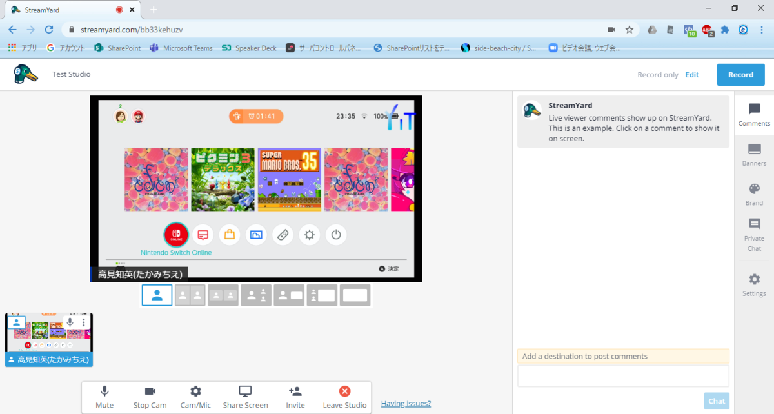Click participant name label under thumbnail
This screenshot has height=414, width=774.
coord(49,359)
